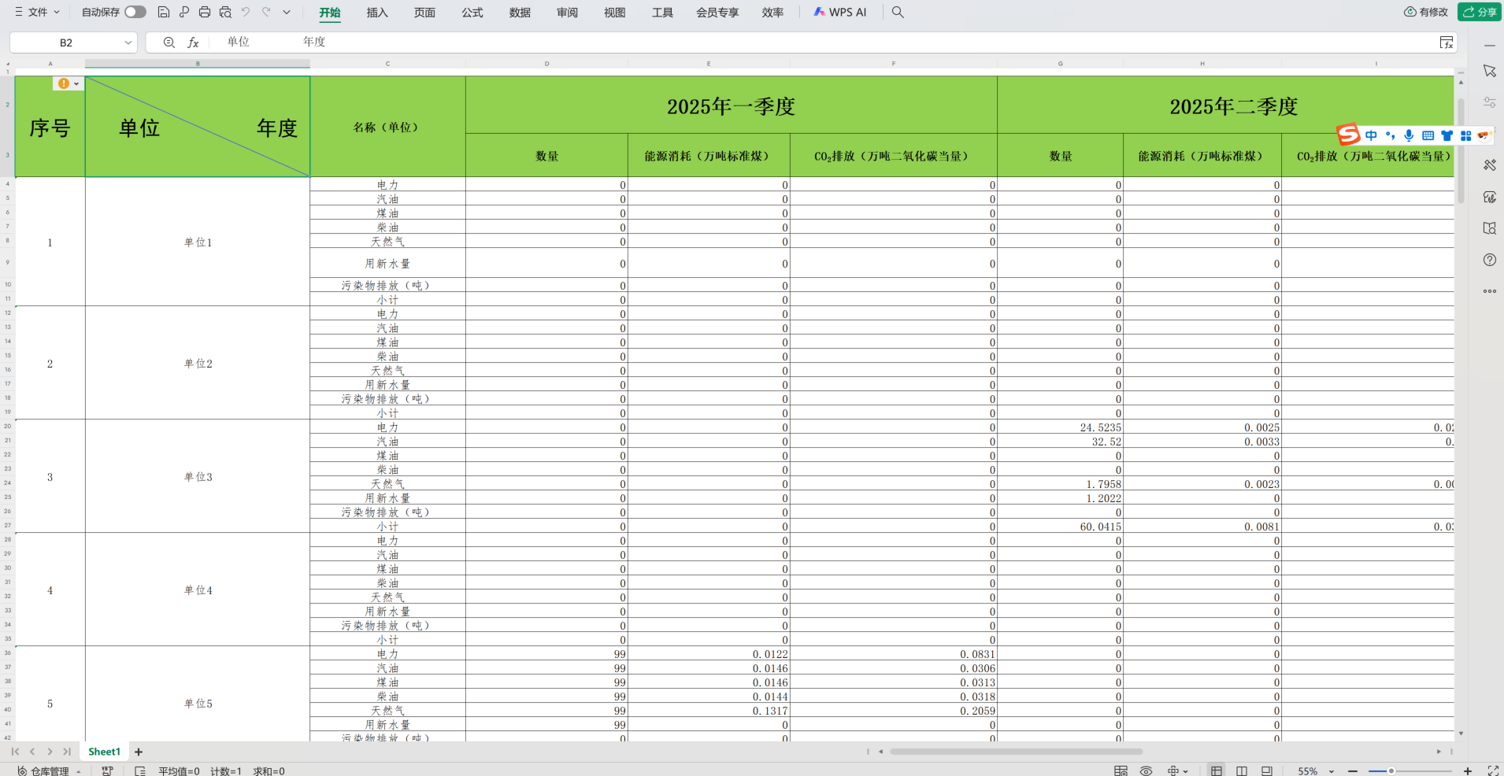Open the Sogou soft keyboard icon
Screen dimensions: 1504x776
[1428, 135]
